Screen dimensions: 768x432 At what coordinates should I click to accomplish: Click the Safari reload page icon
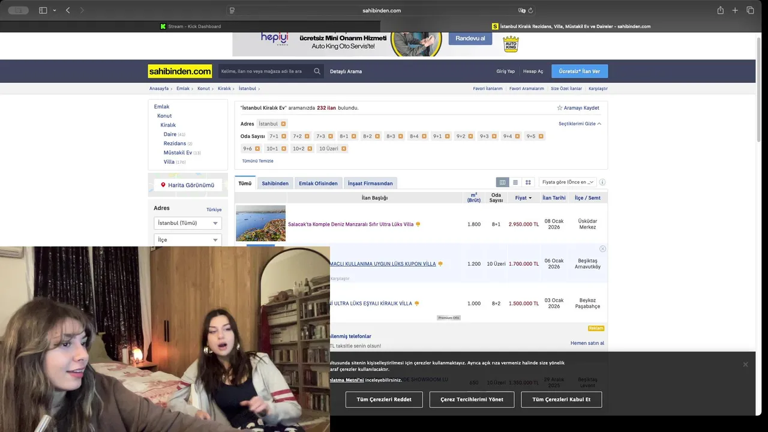tap(530, 10)
